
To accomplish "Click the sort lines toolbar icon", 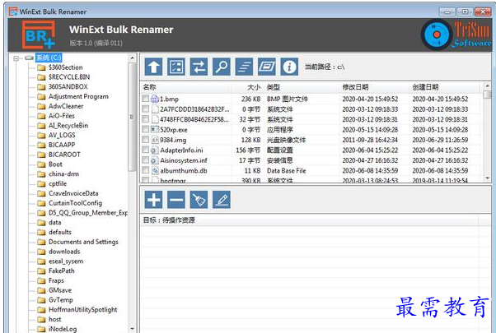I will 244,67.
